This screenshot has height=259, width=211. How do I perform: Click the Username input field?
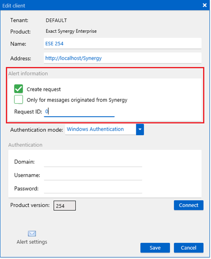[x=93, y=175]
